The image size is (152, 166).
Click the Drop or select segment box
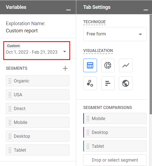point(115,160)
